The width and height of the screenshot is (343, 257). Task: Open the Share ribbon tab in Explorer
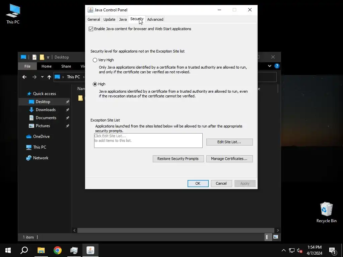tap(66, 66)
